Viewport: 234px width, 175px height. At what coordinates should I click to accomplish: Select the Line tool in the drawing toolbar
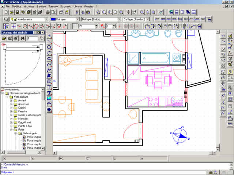coord(49,42)
